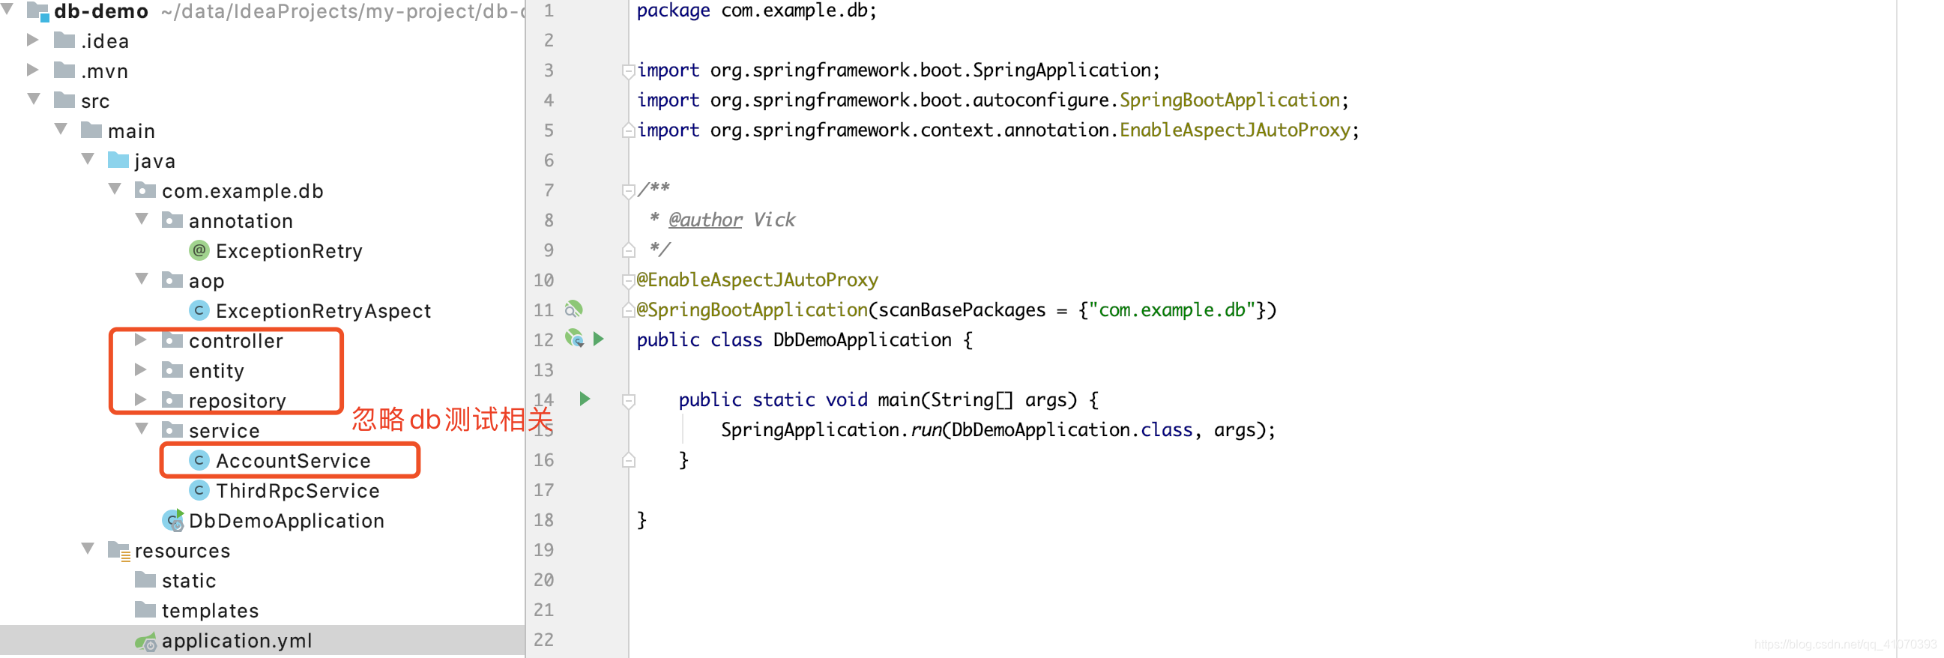Click the src folder icon
Image resolution: width=1944 pixels, height=658 pixels.
click(x=65, y=100)
